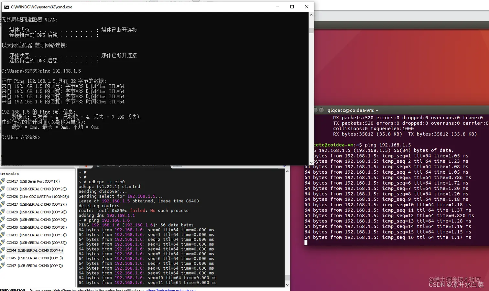Click the 'udhcpc (v1.22.1) started' line
The width and height of the screenshot is (489, 291).
pos(109,187)
